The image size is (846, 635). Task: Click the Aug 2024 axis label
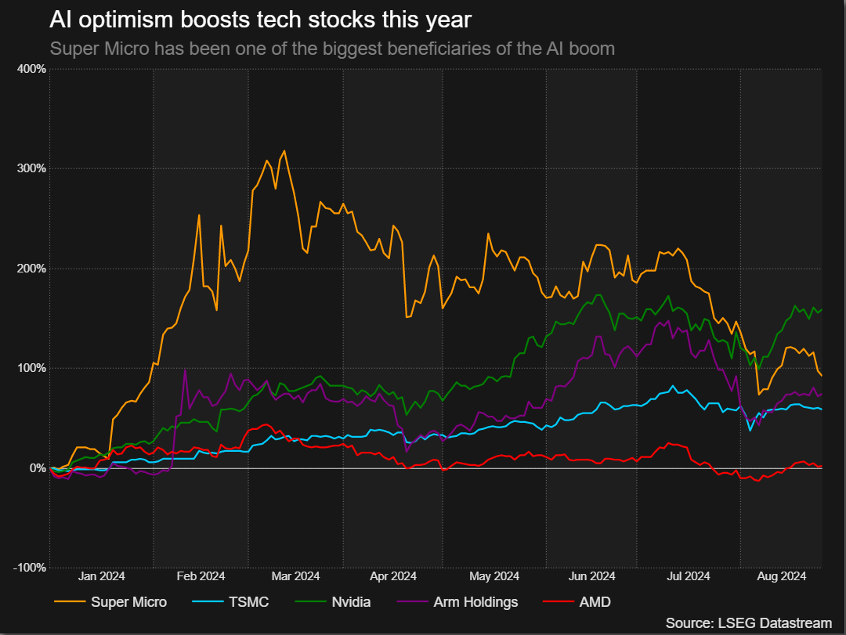781,576
